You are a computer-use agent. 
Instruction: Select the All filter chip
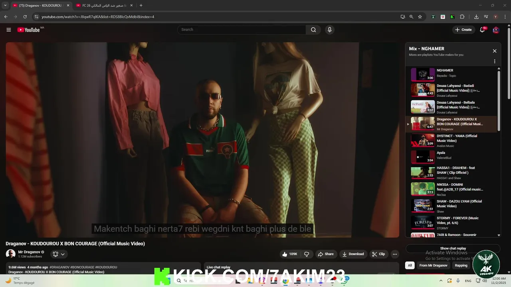(410, 265)
